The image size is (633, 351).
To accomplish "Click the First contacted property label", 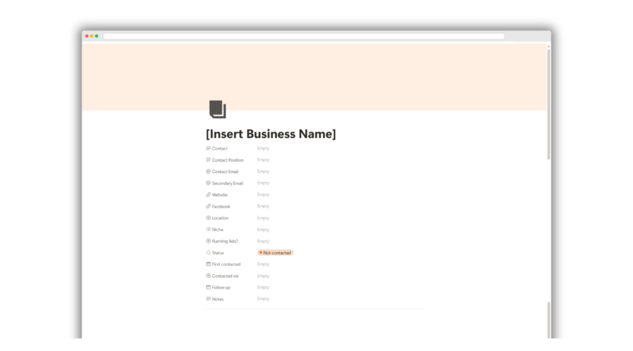I will coord(226,264).
